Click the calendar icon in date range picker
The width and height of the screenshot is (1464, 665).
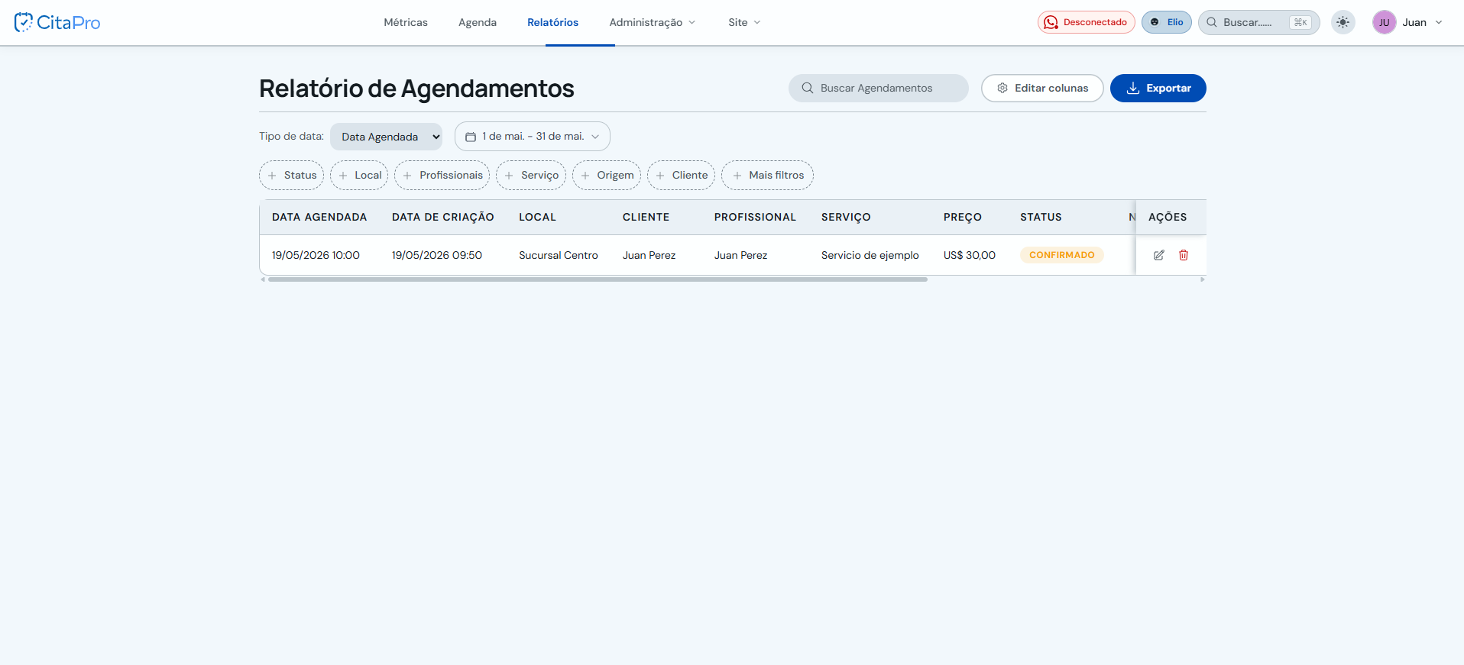click(471, 137)
